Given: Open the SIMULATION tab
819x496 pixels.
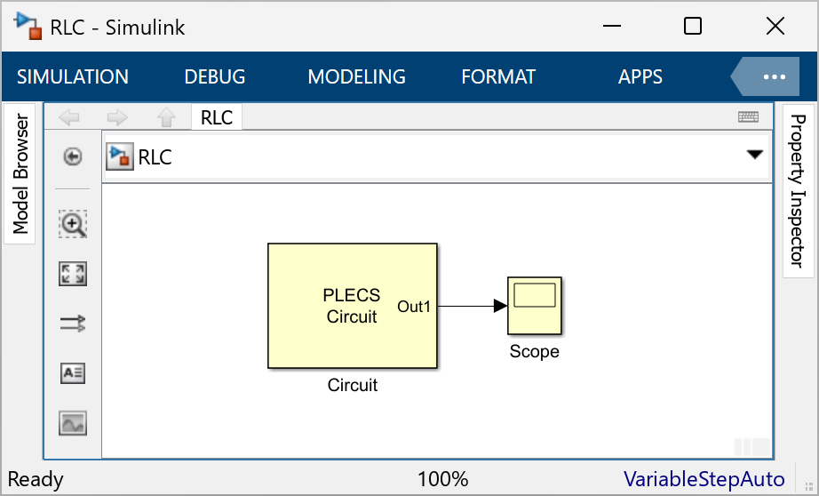Looking at the screenshot, I should 73,77.
